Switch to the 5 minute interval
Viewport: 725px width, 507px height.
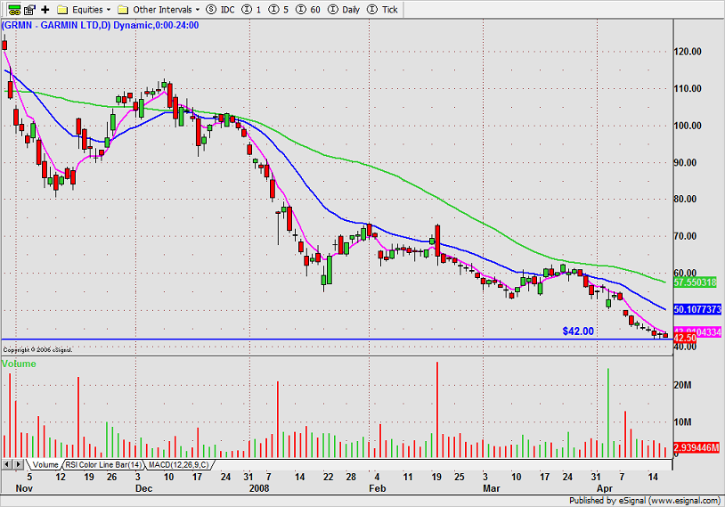coord(279,9)
